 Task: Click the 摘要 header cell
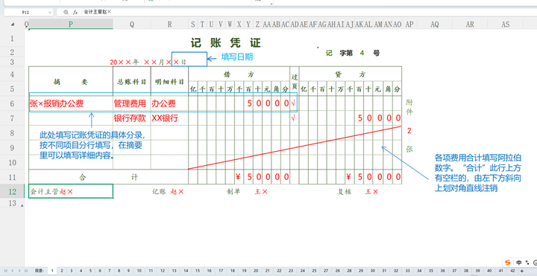click(71, 81)
